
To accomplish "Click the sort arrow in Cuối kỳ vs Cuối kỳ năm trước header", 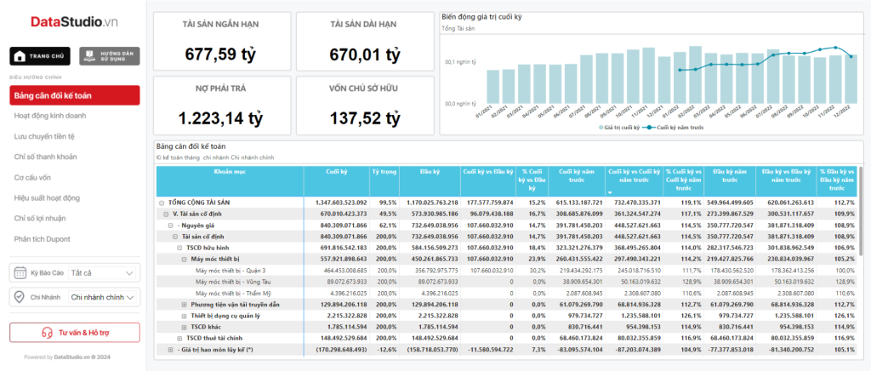I will [x=609, y=169].
